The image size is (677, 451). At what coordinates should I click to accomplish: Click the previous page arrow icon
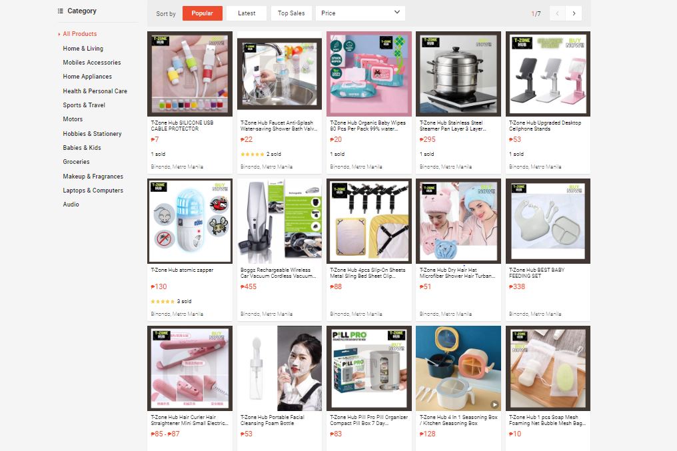[x=558, y=13]
